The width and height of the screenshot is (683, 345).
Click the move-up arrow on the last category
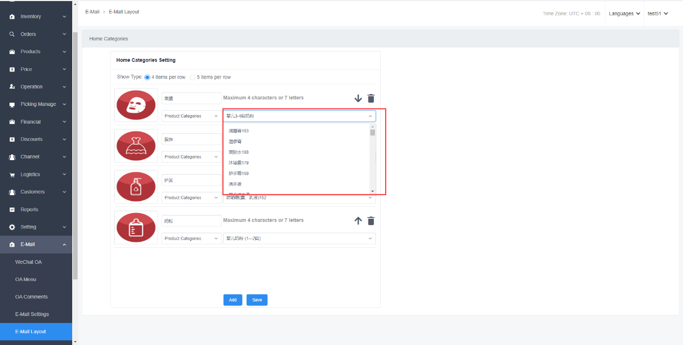pyautogui.click(x=358, y=221)
